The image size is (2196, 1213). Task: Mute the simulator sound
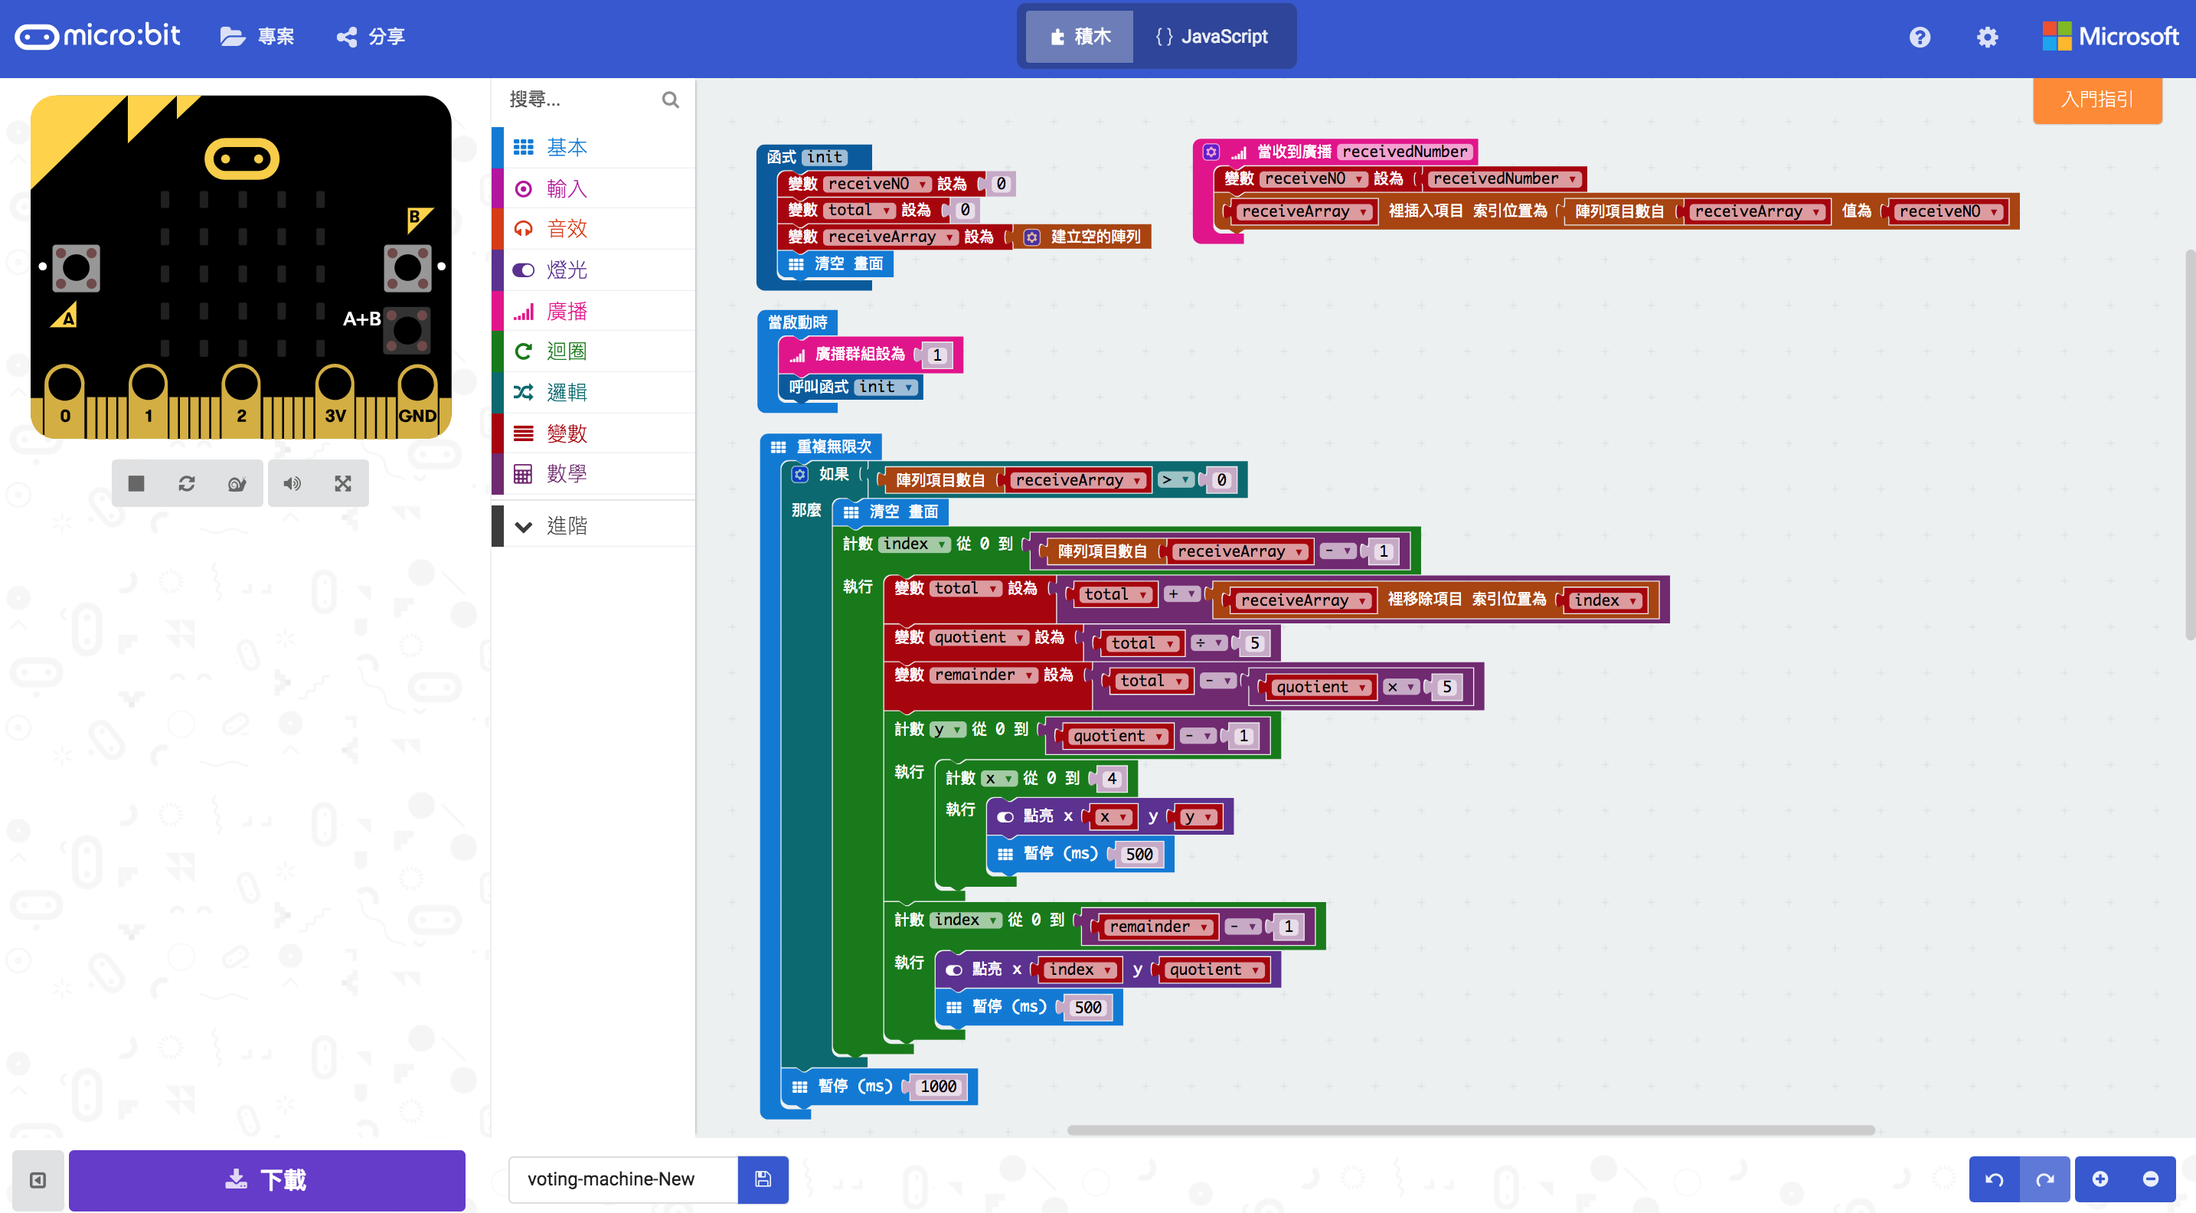click(x=292, y=483)
